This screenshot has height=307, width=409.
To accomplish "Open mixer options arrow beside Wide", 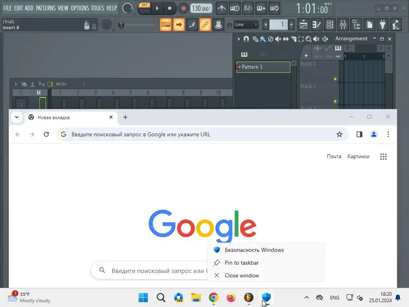I will point(16,84).
